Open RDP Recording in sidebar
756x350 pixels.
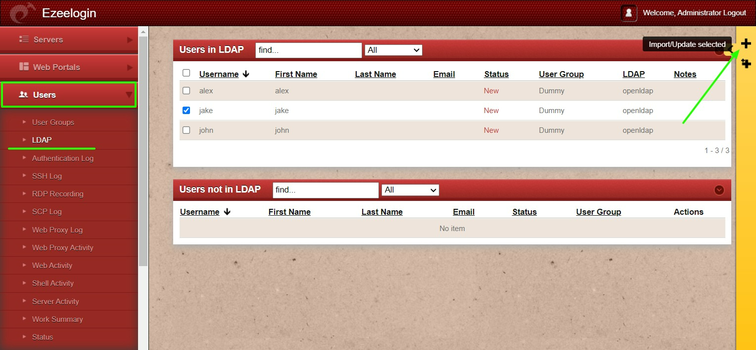[58, 194]
